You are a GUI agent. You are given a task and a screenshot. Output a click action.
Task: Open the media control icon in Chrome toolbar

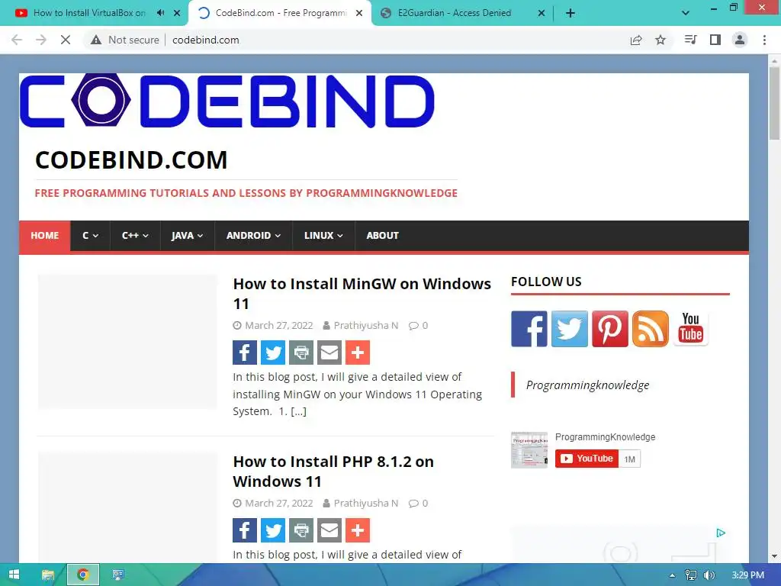[690, 40]
